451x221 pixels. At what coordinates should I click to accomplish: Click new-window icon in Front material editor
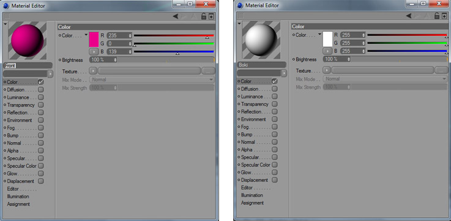(x=211, y=17)
